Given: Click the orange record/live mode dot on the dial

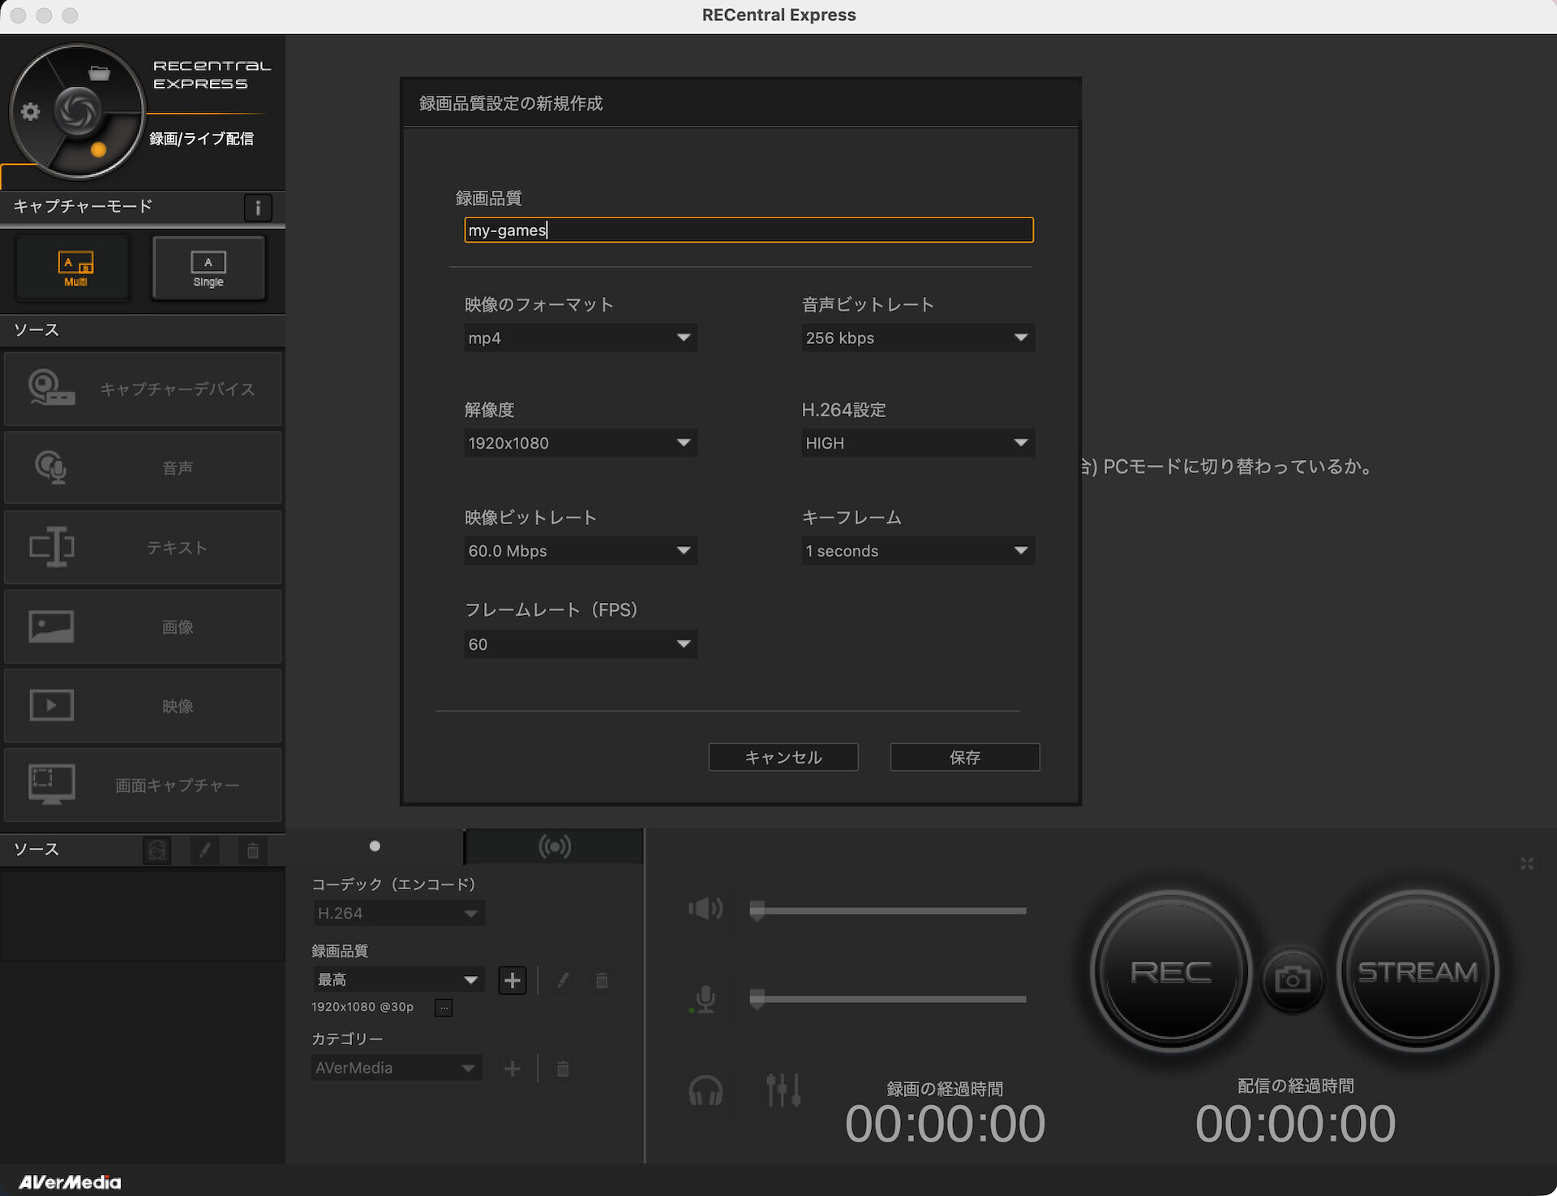Looking at the screenshot, I should [99, 149].
